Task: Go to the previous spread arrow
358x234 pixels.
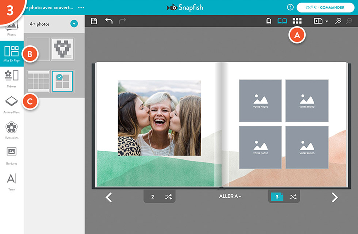Action: point(109,197)
